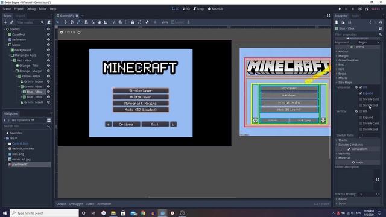The height and width of the screenshot is (217, 386).
Task: Open the viewport View menu button
Action: coord(165,22)
